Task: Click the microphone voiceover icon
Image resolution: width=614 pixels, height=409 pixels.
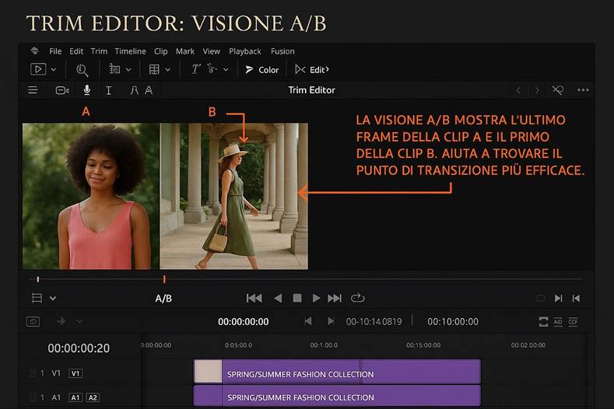Action: 86,90
